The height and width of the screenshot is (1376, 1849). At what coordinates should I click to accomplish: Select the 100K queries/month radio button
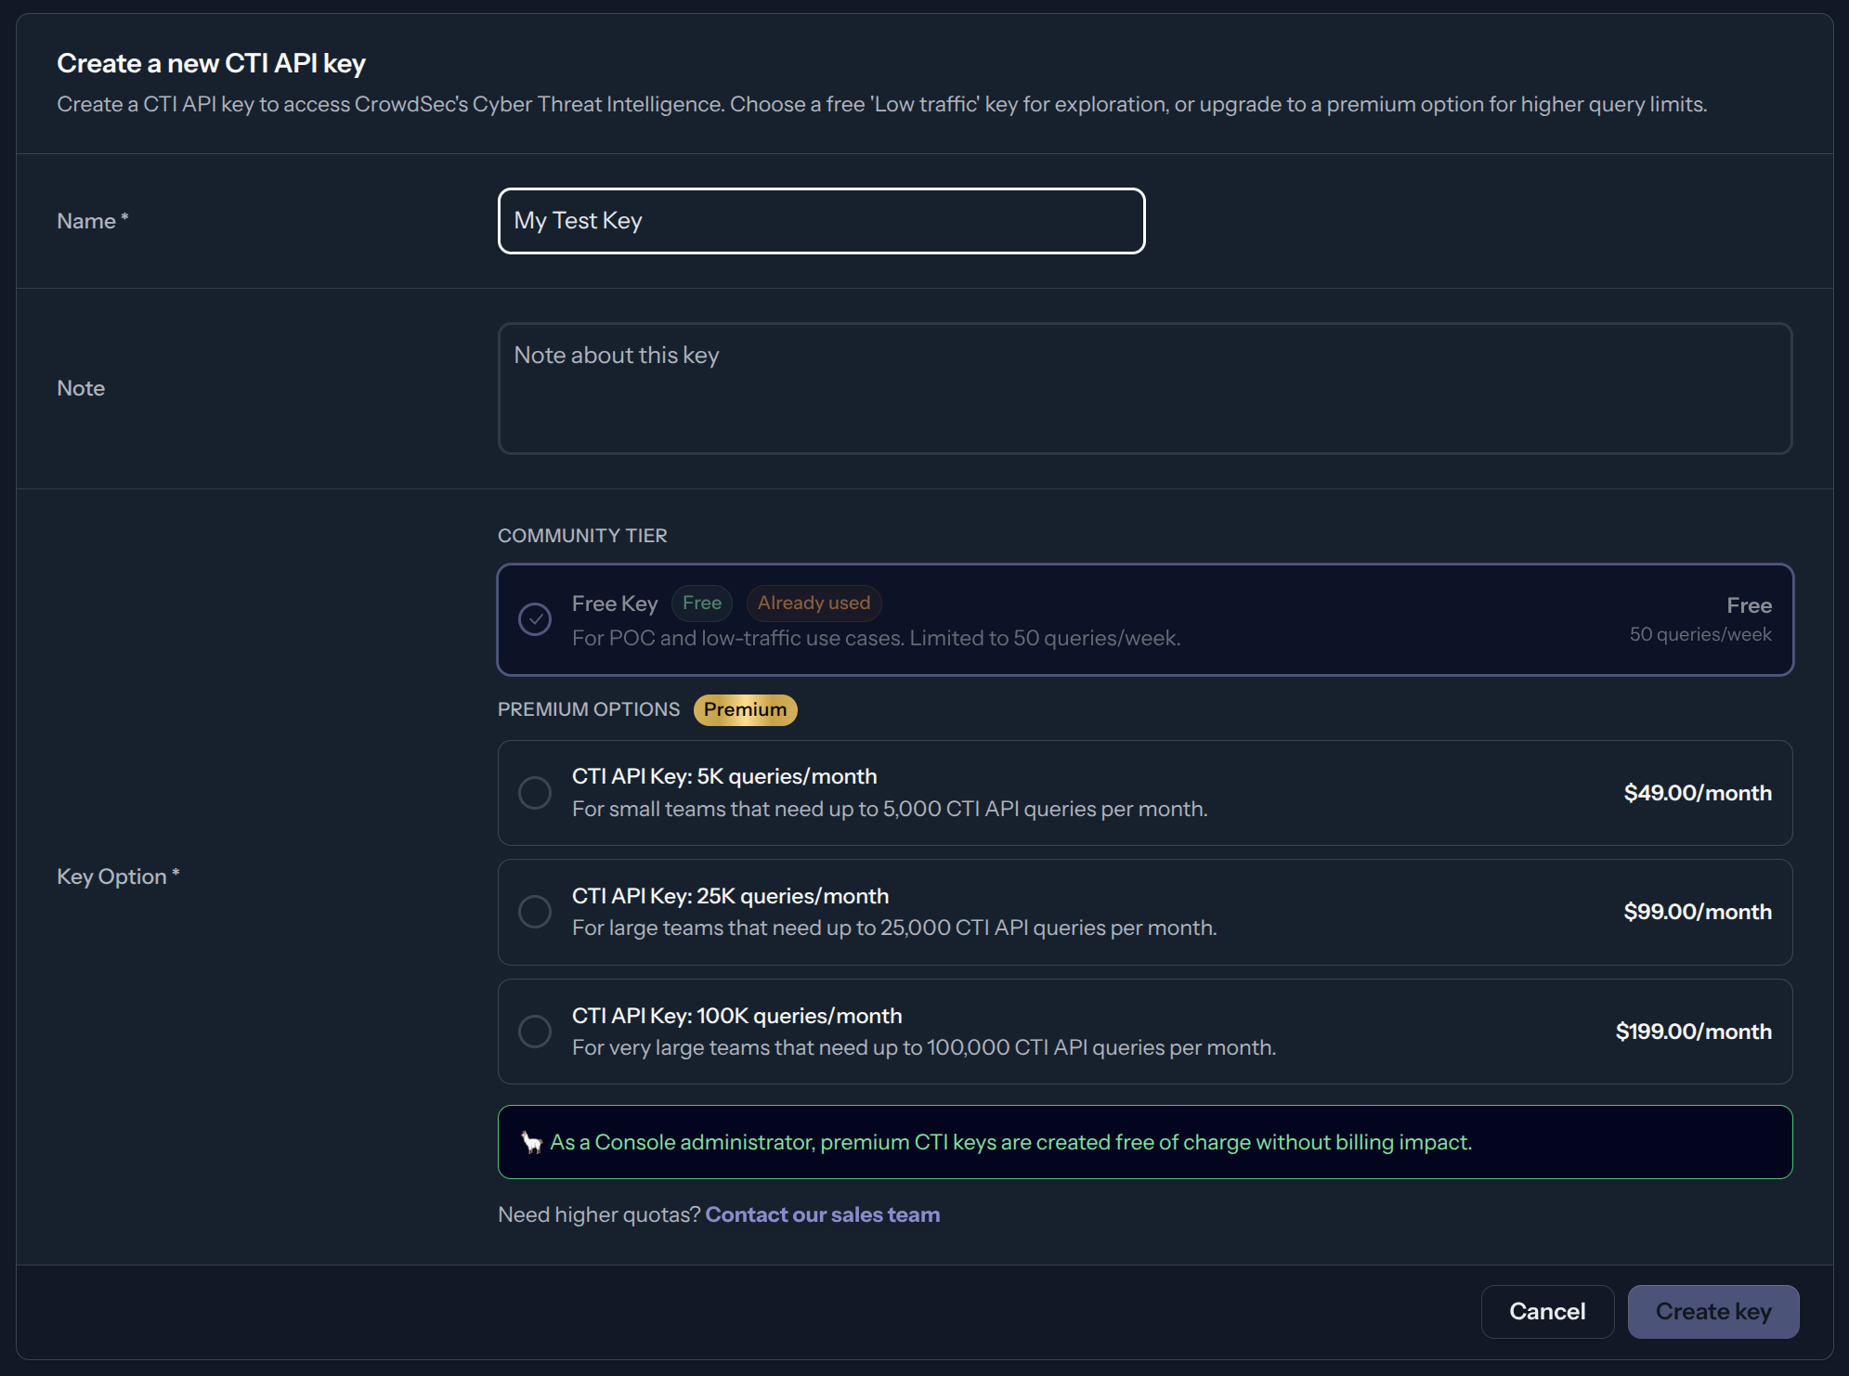(535, 1032)
